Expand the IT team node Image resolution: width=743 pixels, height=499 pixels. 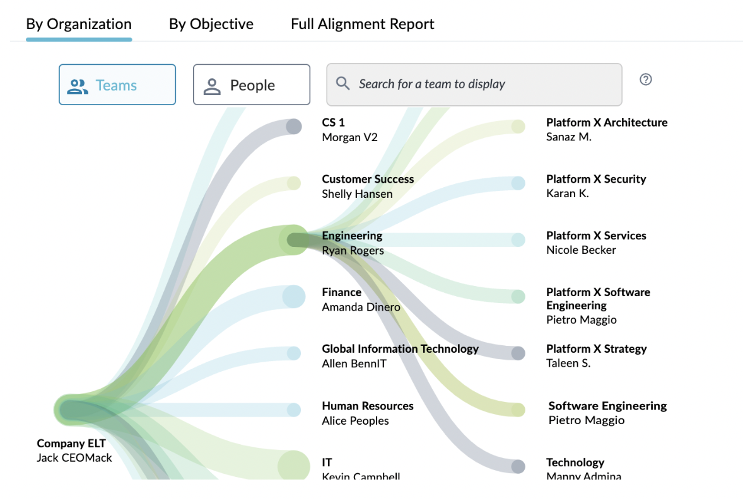point(294,466)
